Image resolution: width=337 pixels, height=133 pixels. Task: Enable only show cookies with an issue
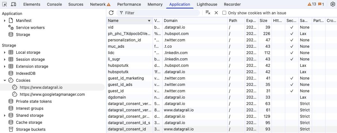[224, 13]
